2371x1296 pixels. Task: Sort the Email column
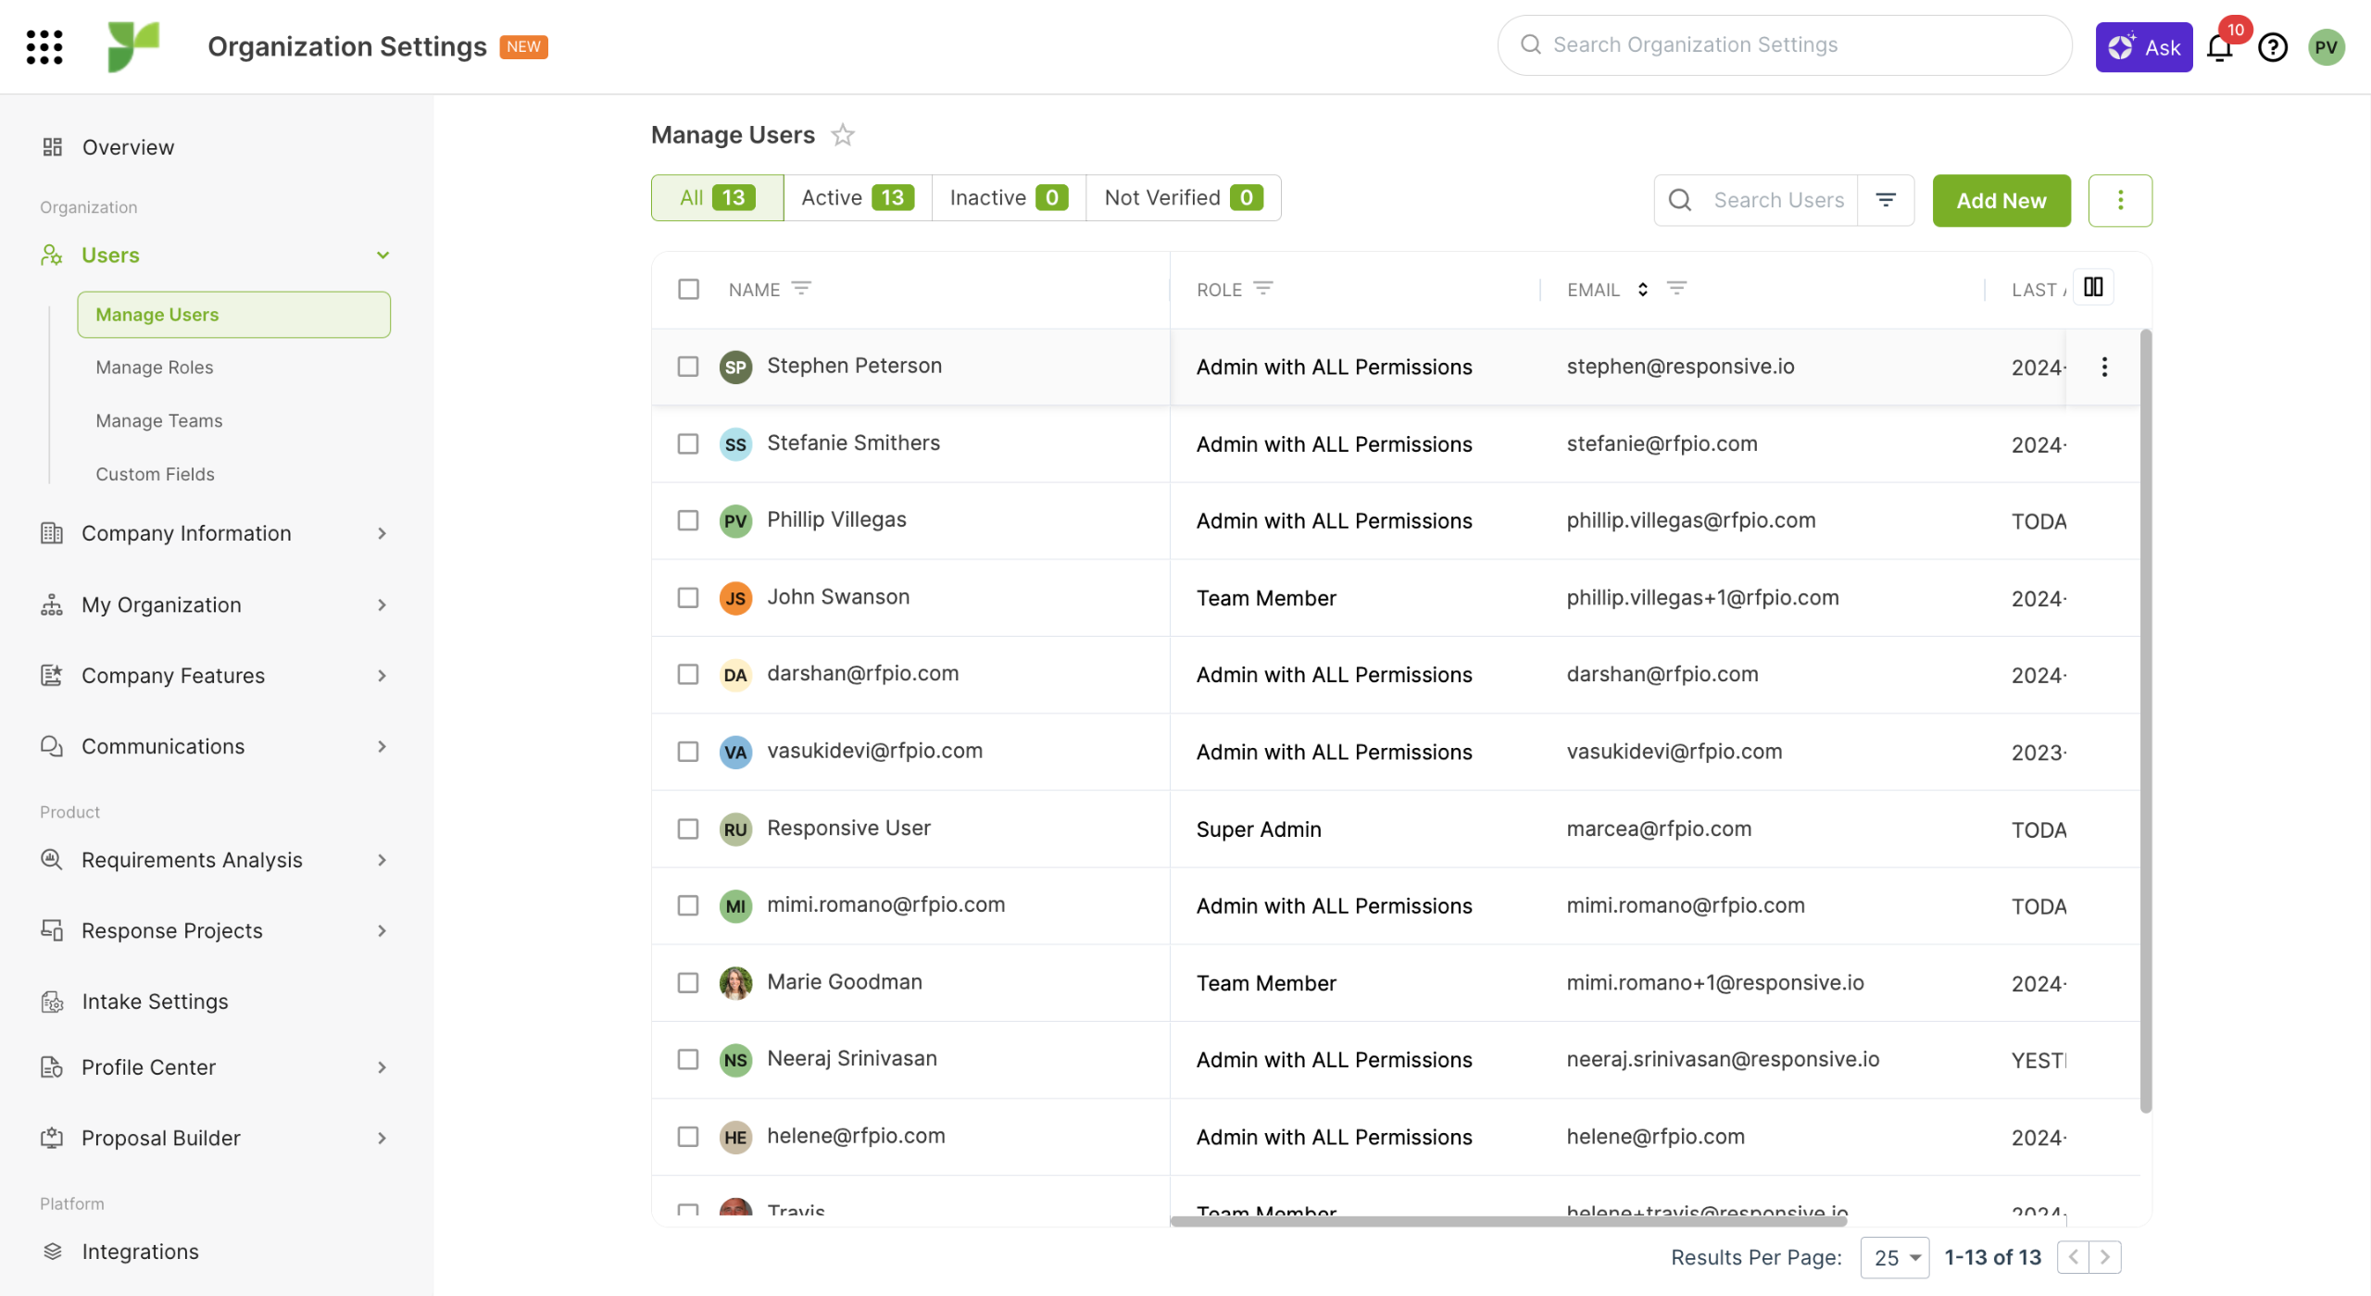click(x=1642, y=289)
